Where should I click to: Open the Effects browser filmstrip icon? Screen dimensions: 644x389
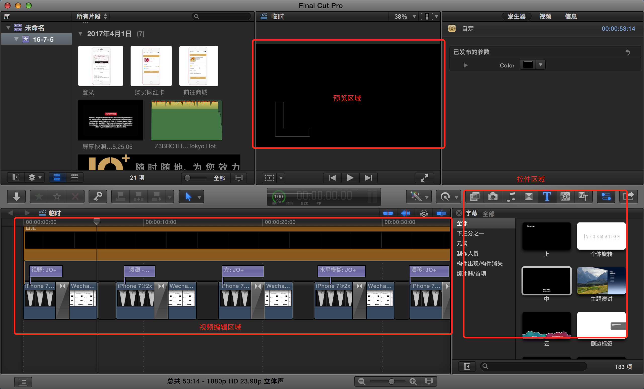click(x=475, y=197)
